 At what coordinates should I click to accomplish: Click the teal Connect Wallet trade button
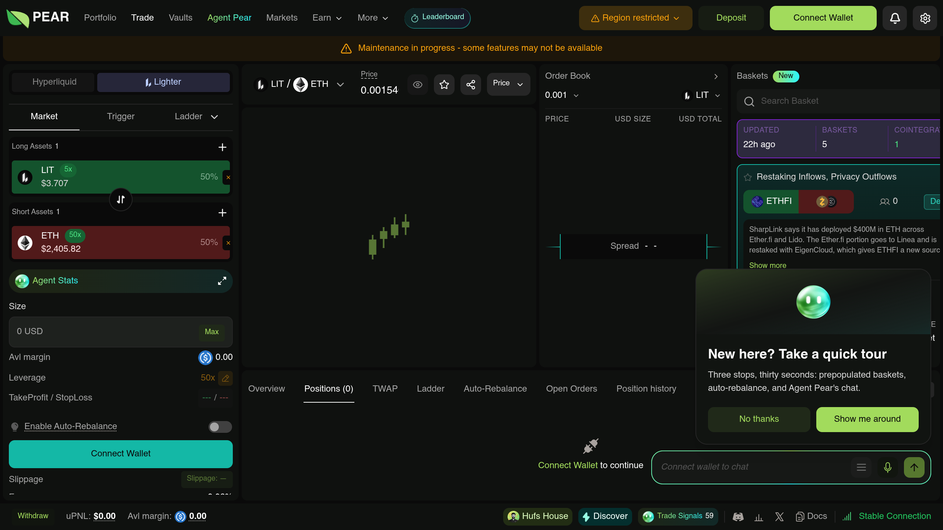click(x=121, y=454)
